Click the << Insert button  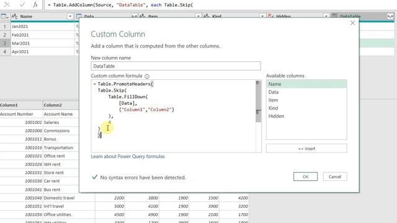[x=306, y=149]
